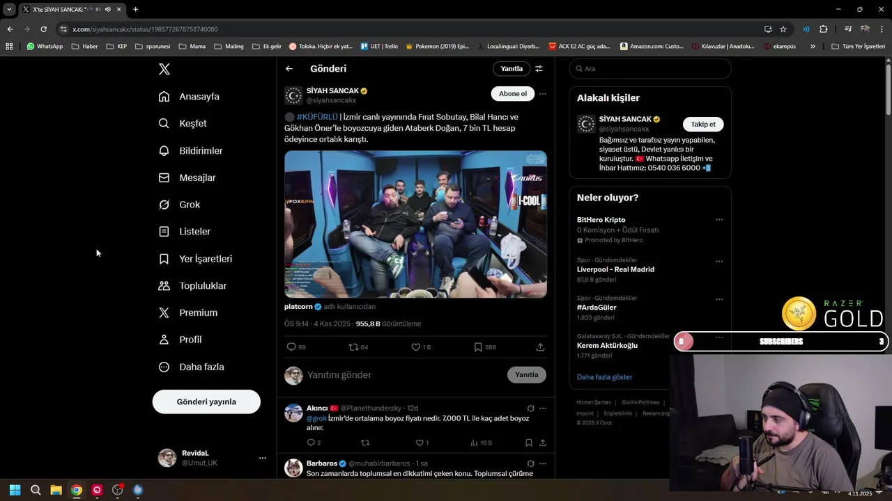The height and width of the screenshot is (501, 892).
Task: Share the Akıncı reply
Action: click(x=542, y=443)
